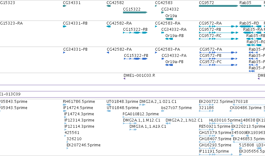Select the GH16293.5prime EST label

click(215, 145)
